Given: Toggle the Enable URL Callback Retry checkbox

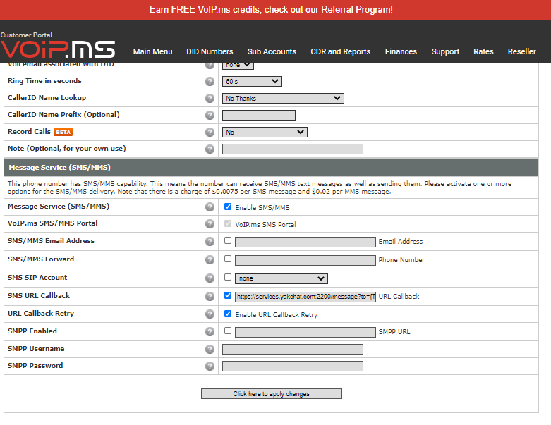Looking at the screenshot, I should tap(228, 314).
